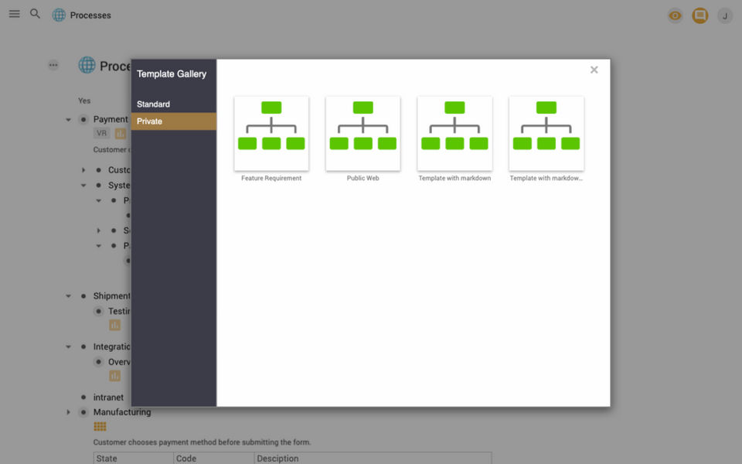Select the Private templates tab

coord(174,121)
